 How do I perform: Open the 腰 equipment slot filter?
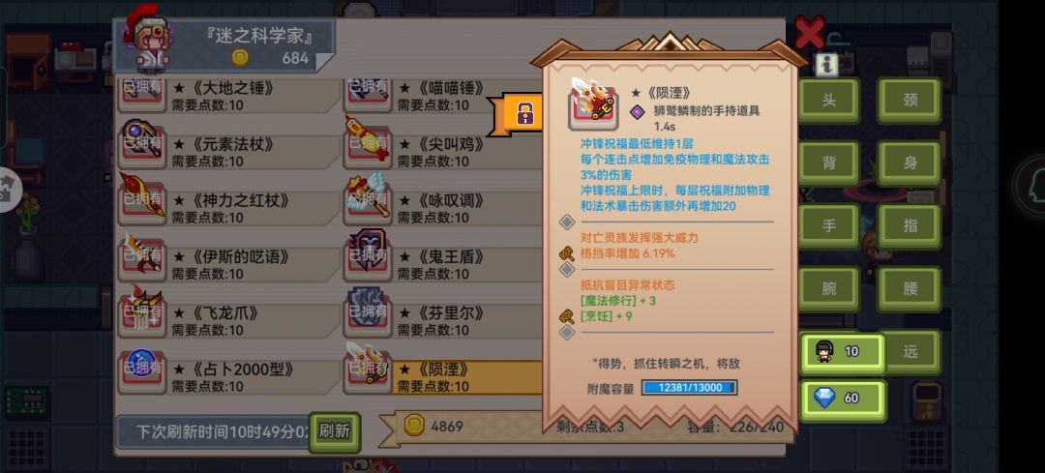(x=910, y=289)
